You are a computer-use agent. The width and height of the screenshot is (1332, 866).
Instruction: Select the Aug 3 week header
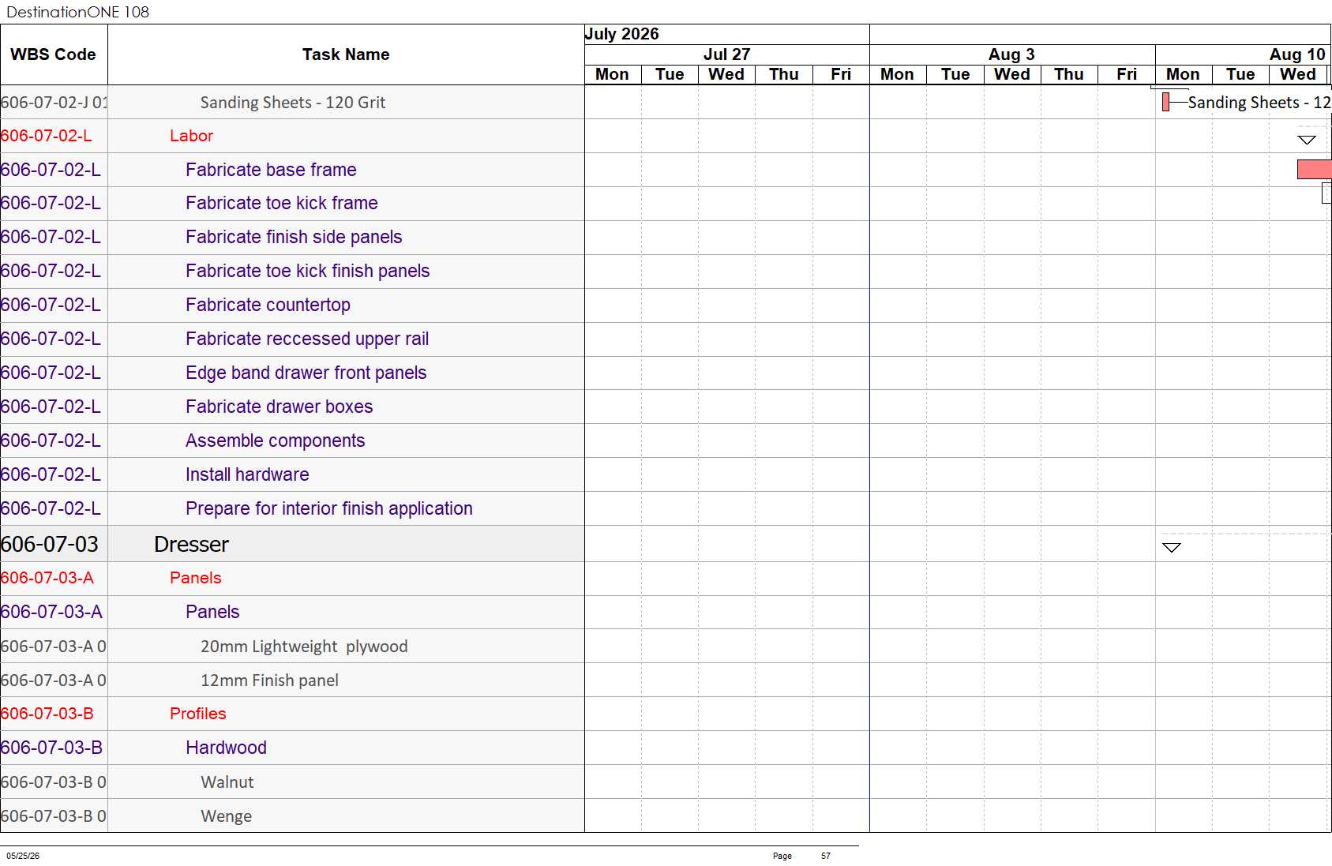tap(1011, 54)
